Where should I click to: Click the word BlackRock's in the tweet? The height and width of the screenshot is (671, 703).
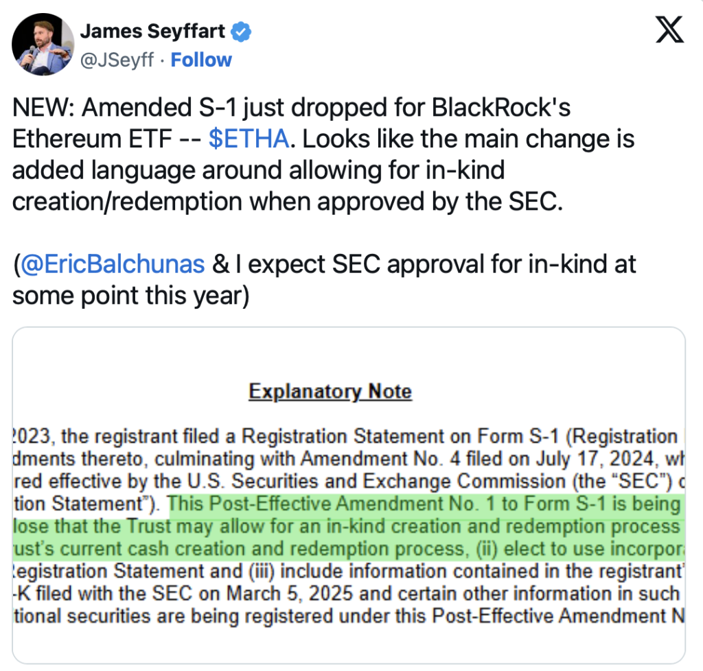(x=500, y=108)
